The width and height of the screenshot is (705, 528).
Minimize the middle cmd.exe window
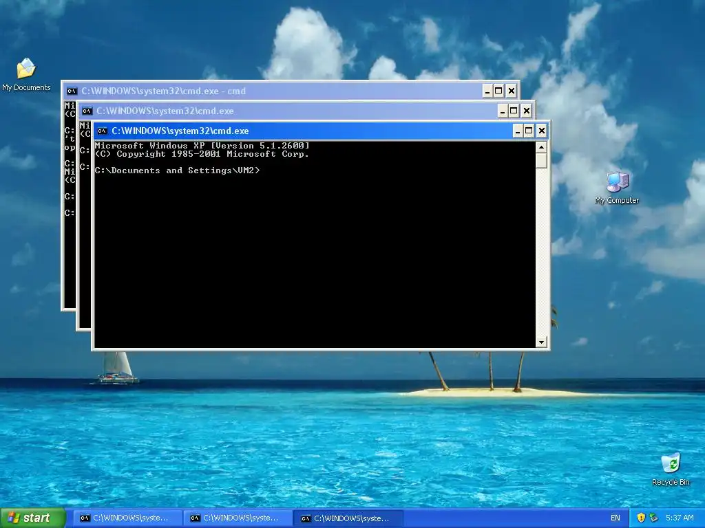click(503, 111)
